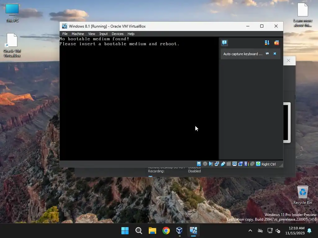Click the VirtualBox icon in the window title bar
This screenshot has width=318, height=238.
coord(65,26)
